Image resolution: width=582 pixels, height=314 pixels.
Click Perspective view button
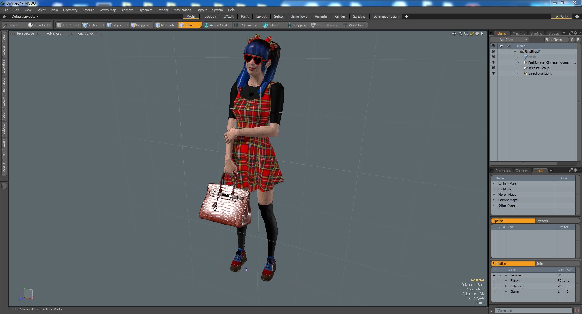[x=25, y=34]
